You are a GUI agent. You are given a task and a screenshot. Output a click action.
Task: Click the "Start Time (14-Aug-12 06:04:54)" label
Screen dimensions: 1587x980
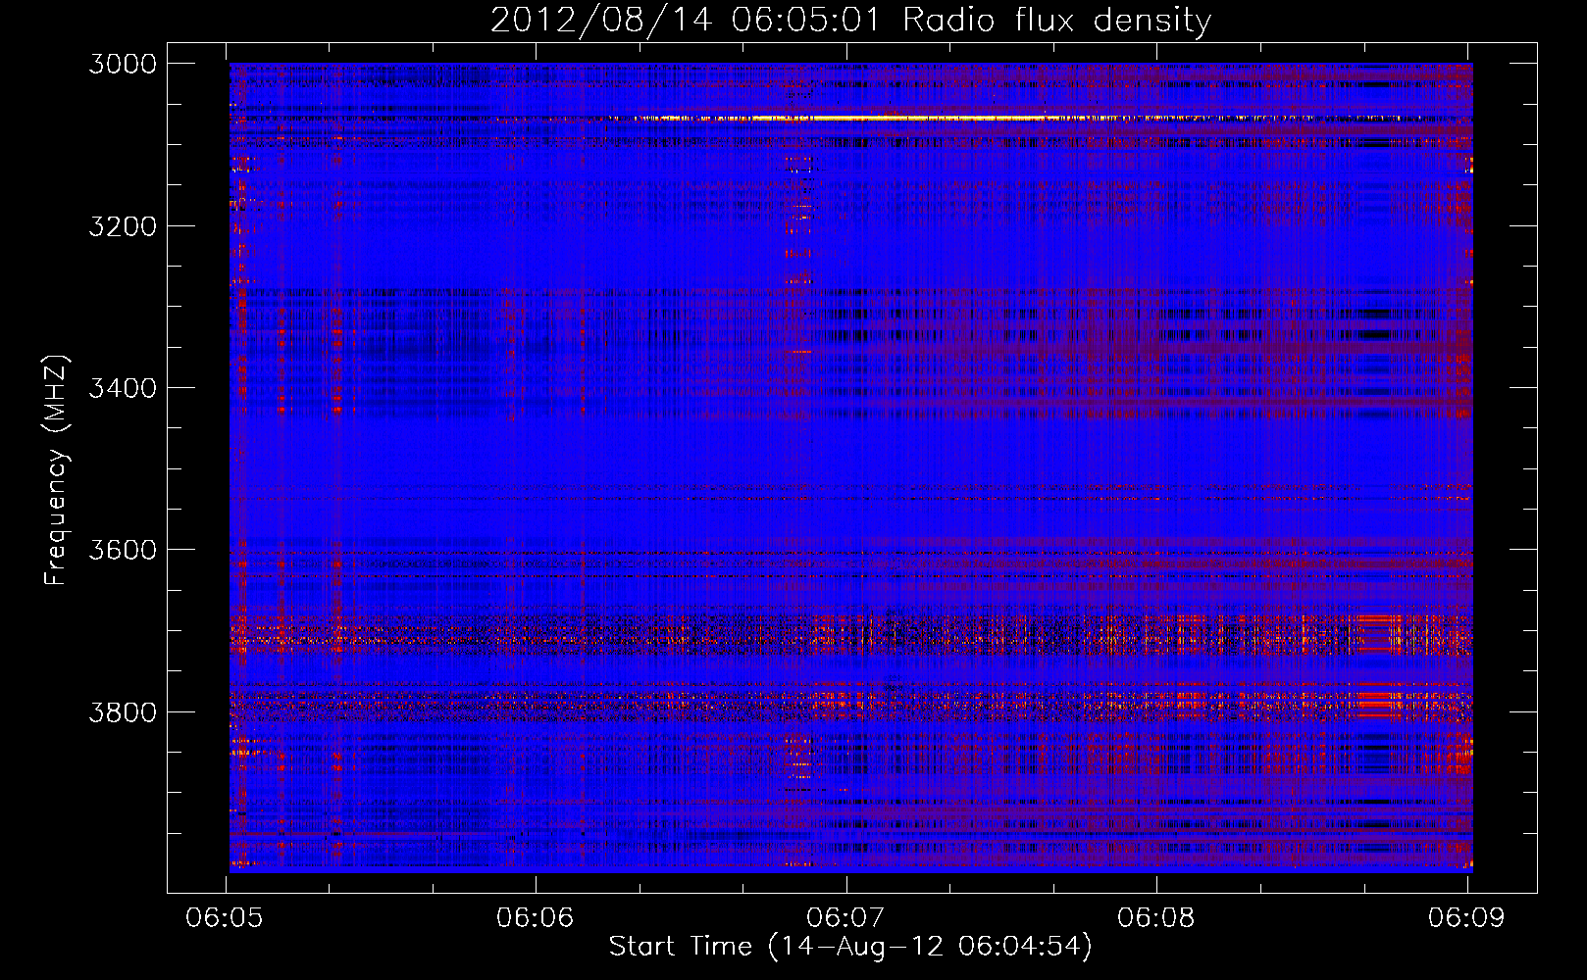[x=850, y=947]
